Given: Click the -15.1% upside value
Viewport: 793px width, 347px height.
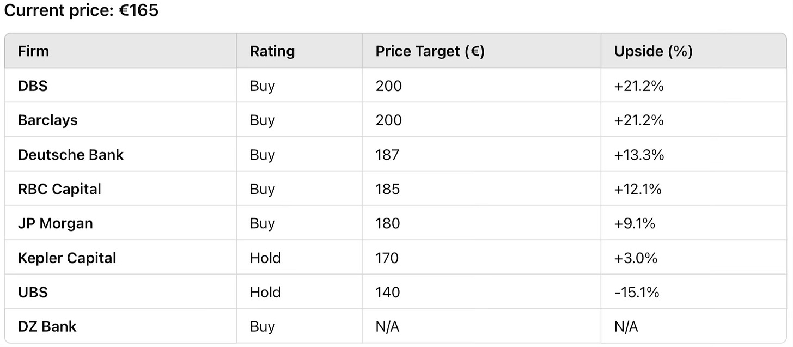Looking at the screenshot, I should click(637, 292).
